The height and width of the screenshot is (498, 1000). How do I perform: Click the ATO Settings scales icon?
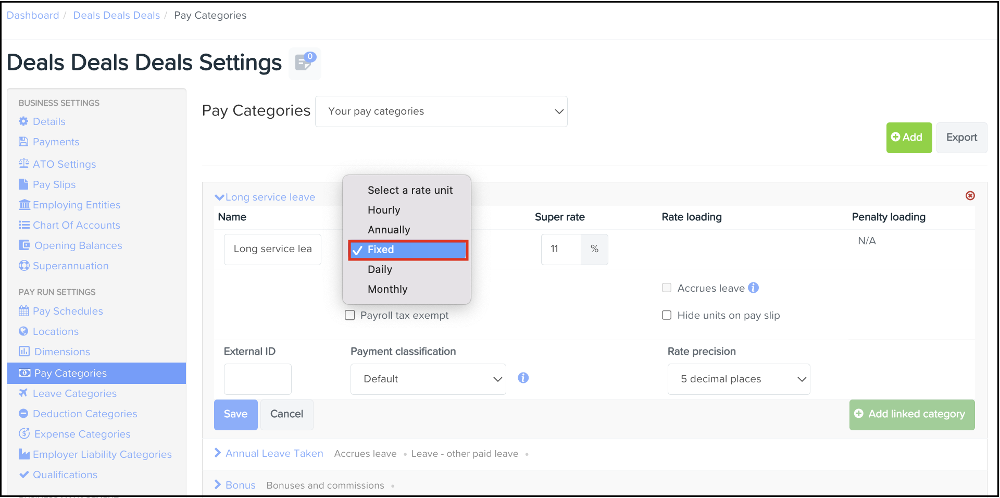click(23, 164)
